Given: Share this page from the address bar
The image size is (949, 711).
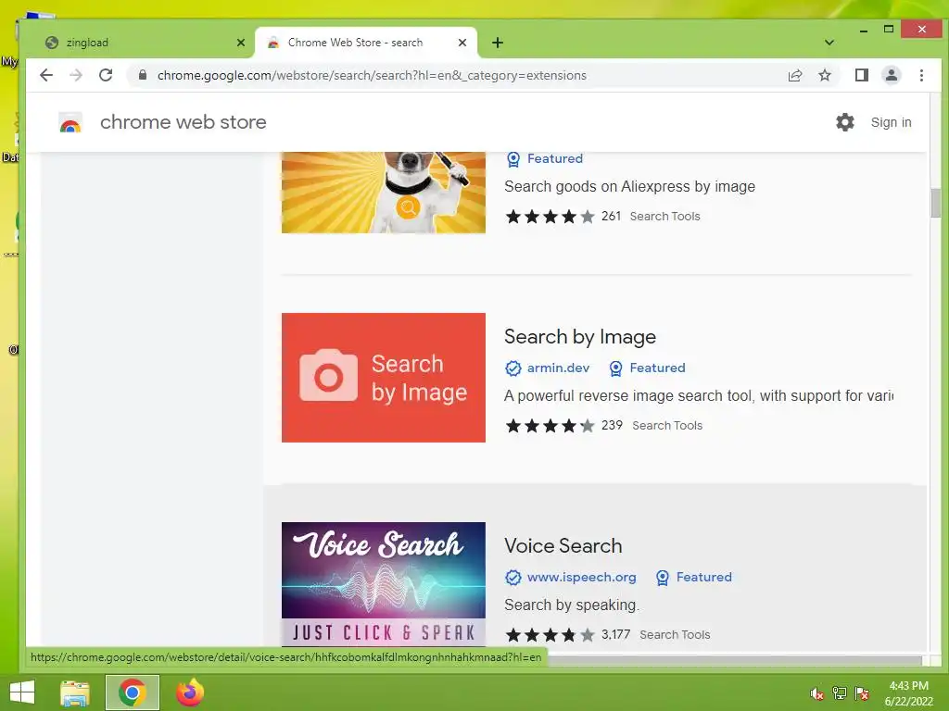Looking at the screenshot, I should [x=794, y=75].
